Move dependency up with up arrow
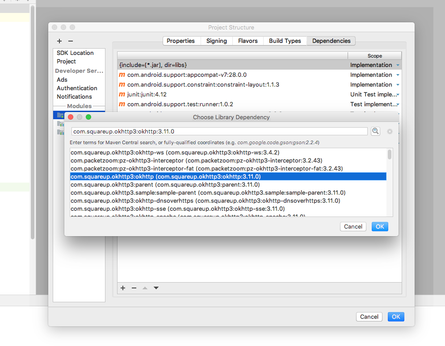The image size is (445, 346). 145,288
